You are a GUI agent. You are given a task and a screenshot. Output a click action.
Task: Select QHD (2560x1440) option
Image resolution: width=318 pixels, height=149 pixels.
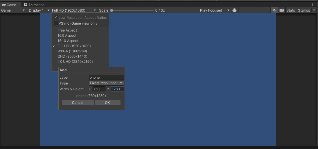click(72, 56)
